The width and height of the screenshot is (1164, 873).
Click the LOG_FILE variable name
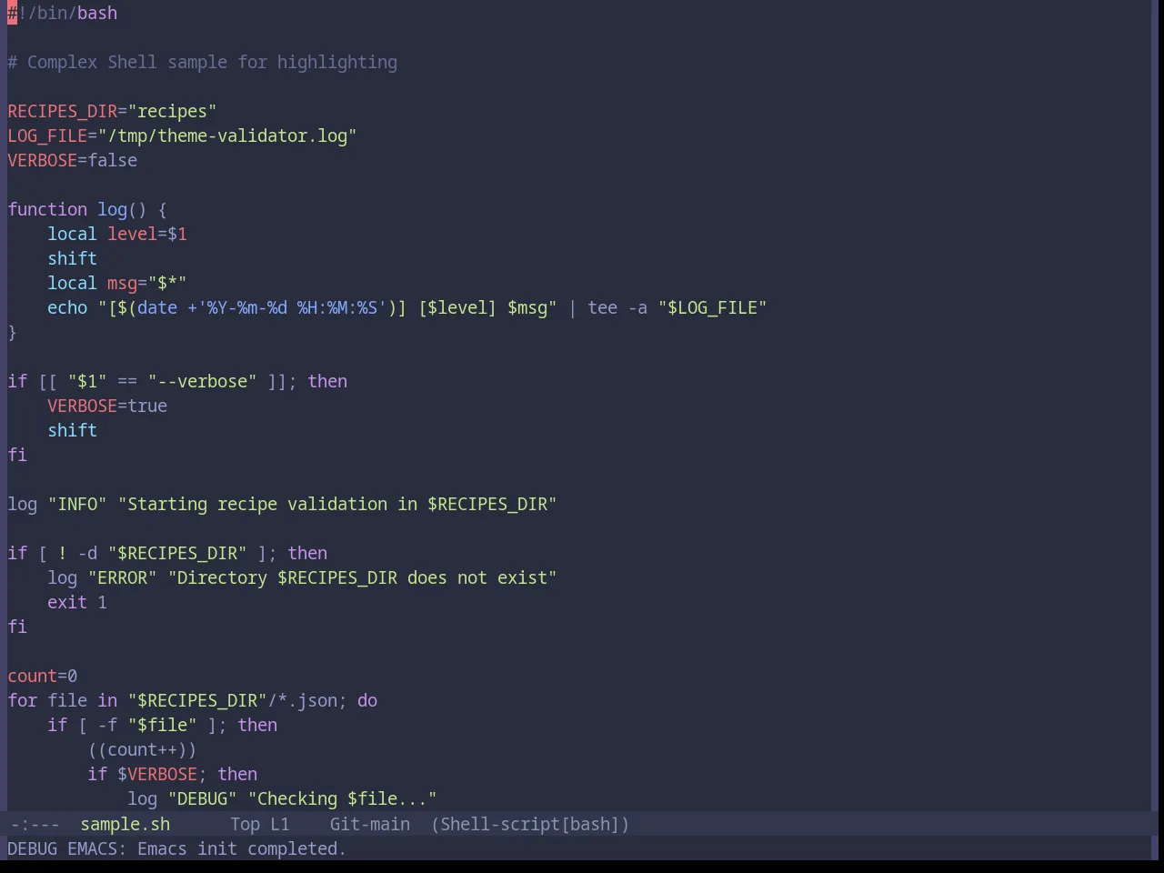(47, 135)
